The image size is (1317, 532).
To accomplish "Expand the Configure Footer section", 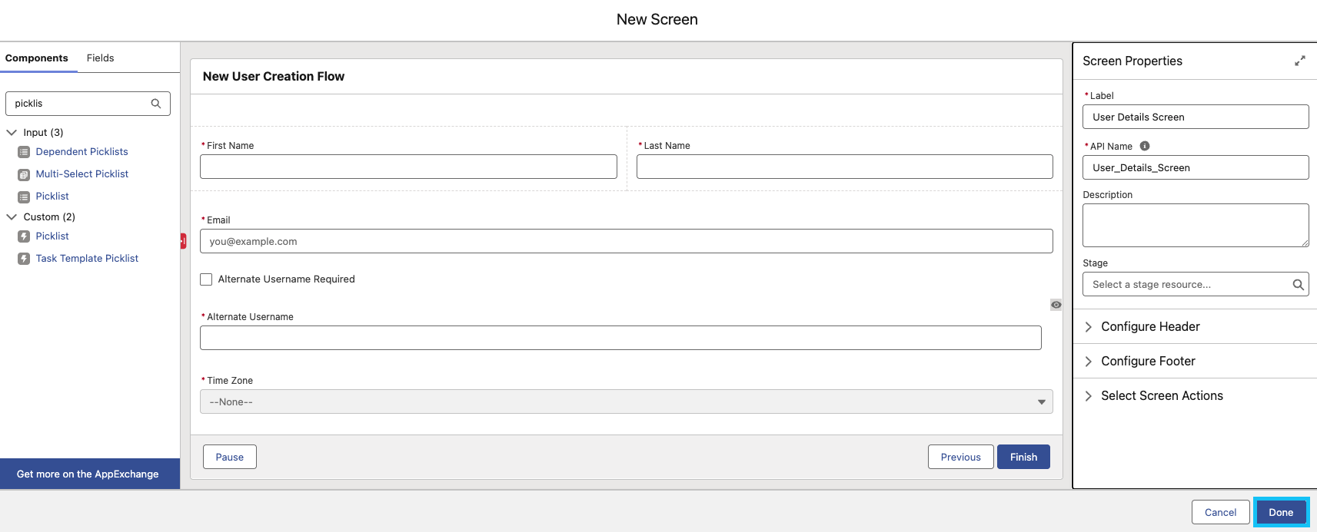I will tap(1147, 361).
